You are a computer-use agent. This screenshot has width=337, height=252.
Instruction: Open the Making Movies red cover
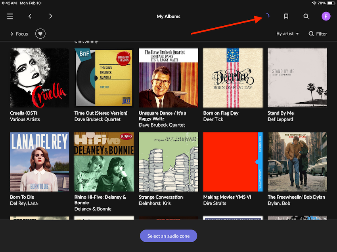click(x=233, y=162)
